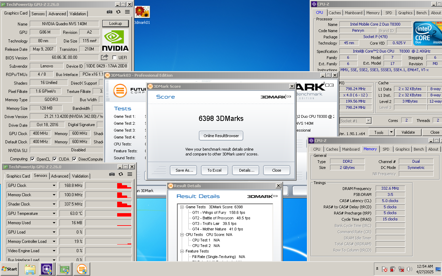Open Bench tab in lower CPU-Z window

point(419,149)
